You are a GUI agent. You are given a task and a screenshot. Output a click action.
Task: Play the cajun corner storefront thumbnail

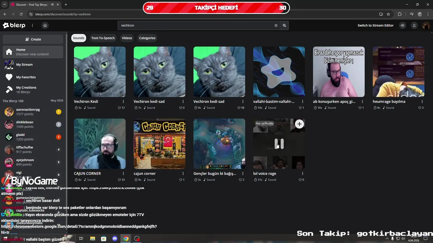(160, 143)
